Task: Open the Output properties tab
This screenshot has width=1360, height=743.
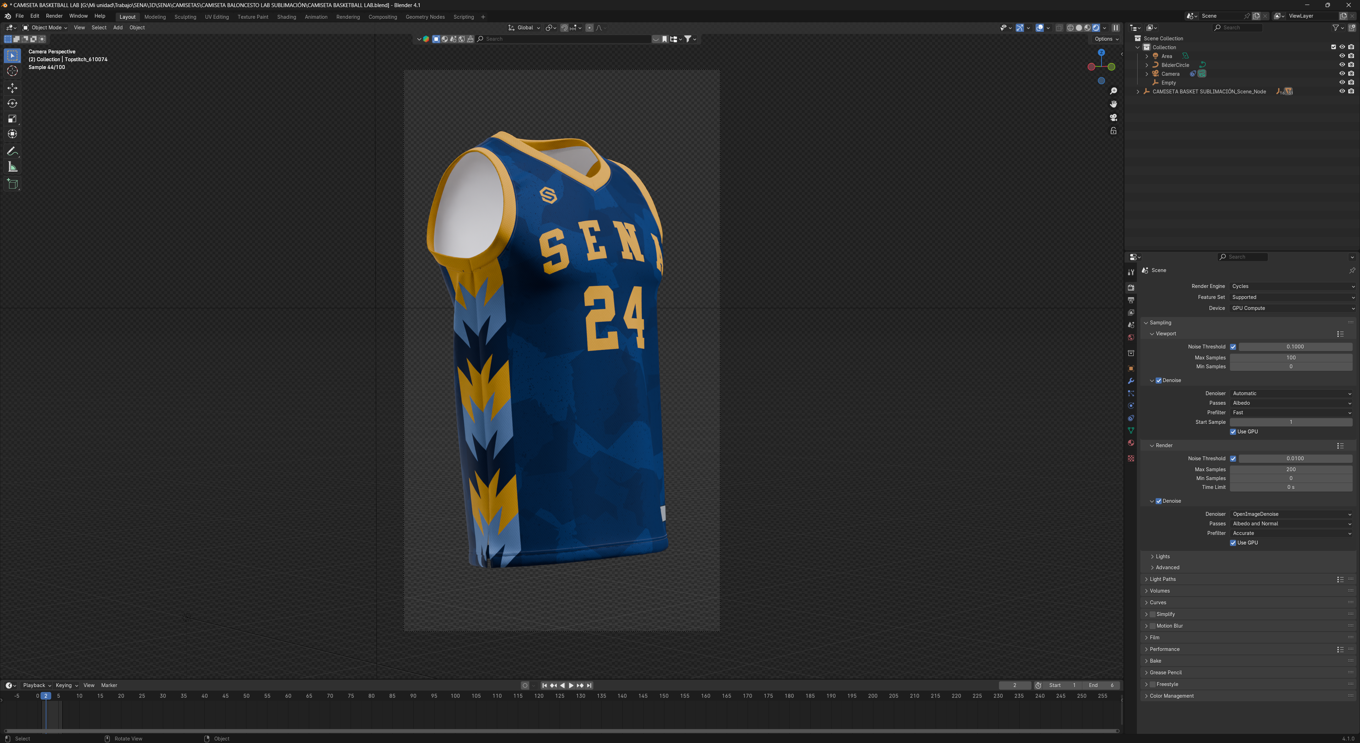Action: click(1131, 300)
